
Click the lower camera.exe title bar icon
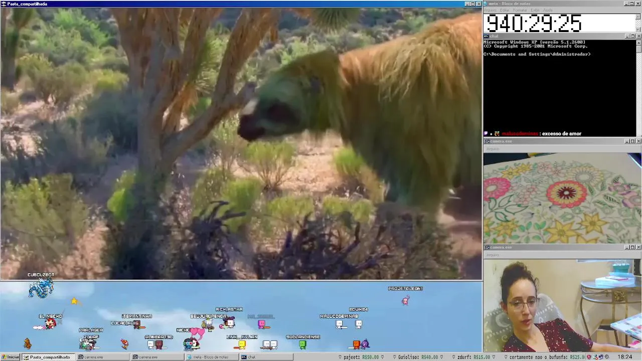(x=487, y=247)
